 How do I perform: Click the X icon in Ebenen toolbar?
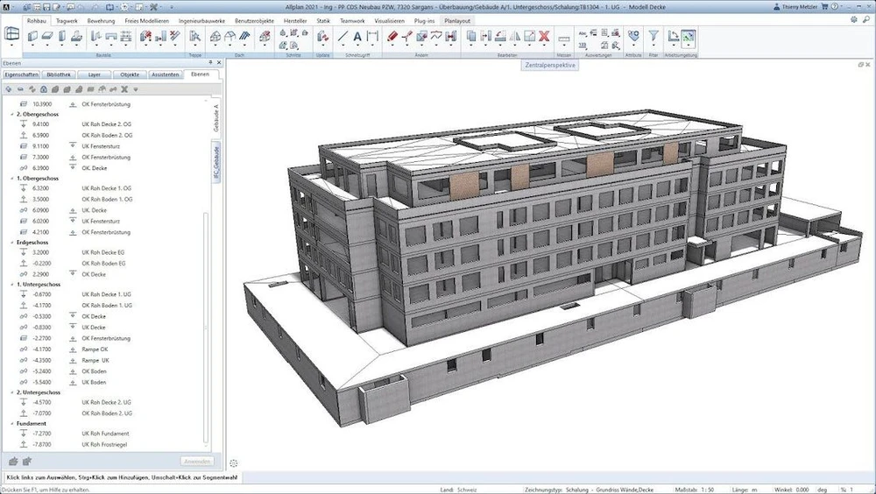click(124, 88)
